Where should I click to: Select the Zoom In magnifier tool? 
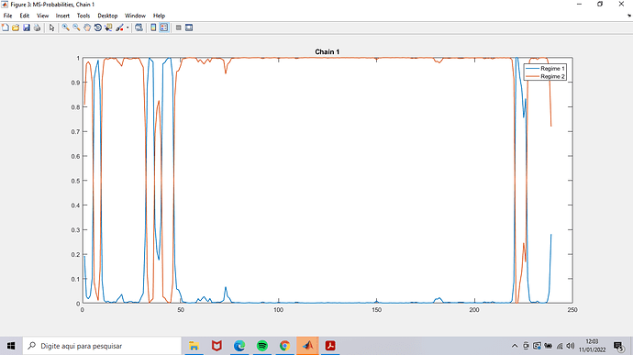(x=65, y=28)
